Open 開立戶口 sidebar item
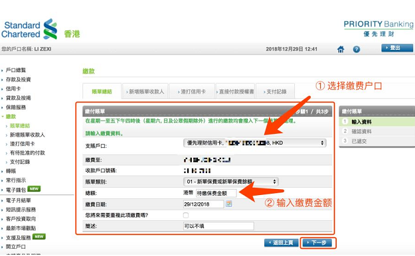Screen dimensions: 415x256 16,247
